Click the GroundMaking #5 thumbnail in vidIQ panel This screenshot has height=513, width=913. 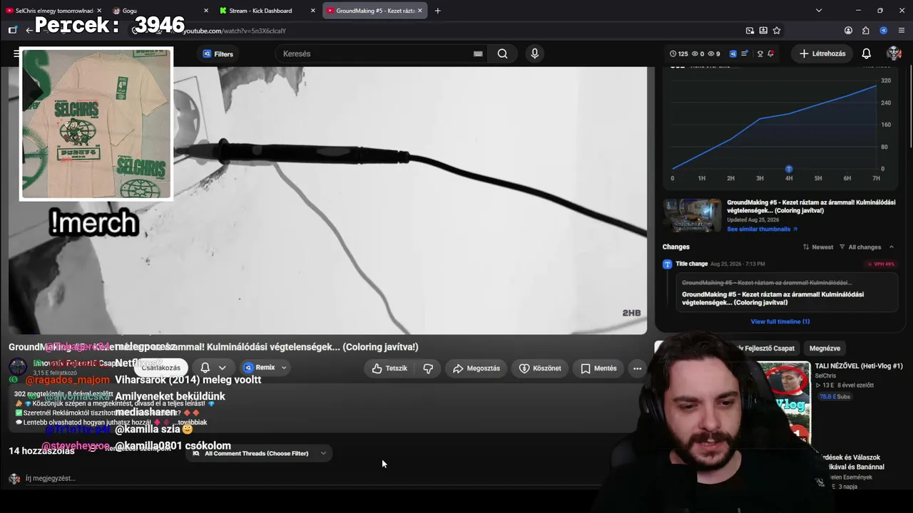coord(692,215)
